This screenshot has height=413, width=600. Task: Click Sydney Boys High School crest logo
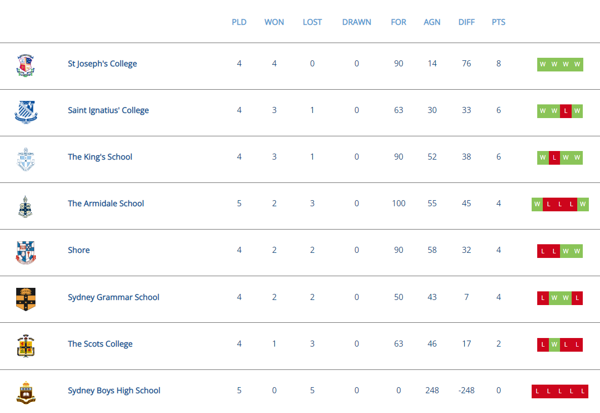tap(26, 392)
